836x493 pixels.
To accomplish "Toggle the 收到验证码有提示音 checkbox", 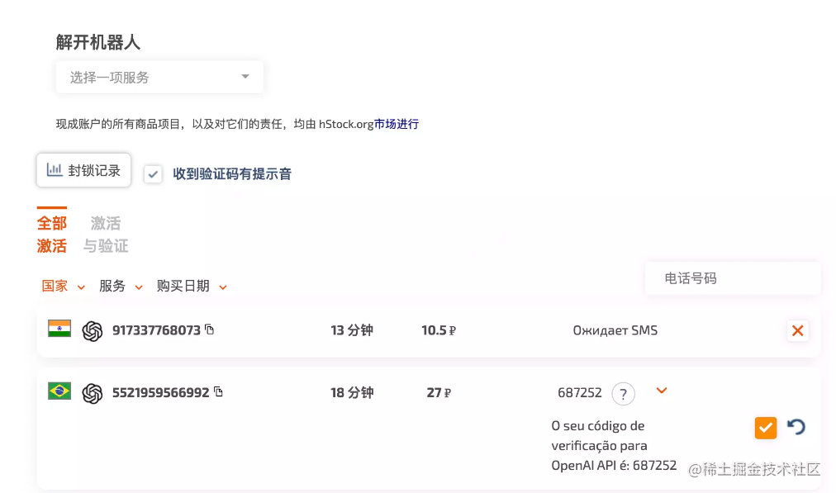I will pyautogui.click(x=153, y=173).
